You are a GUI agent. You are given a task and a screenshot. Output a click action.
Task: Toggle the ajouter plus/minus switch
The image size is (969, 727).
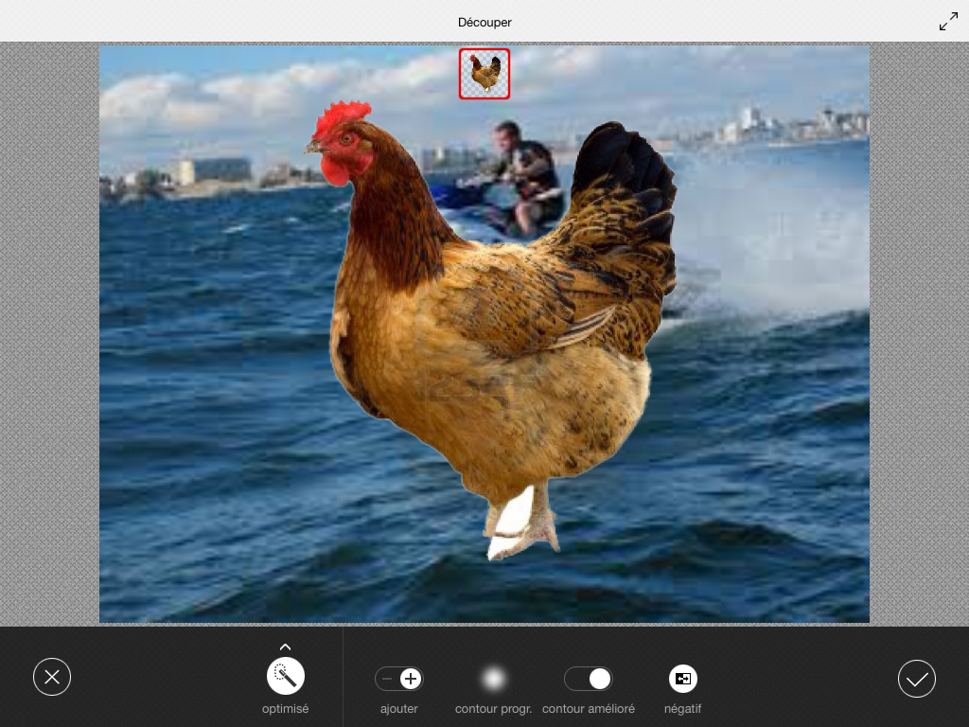click(399, 679)
